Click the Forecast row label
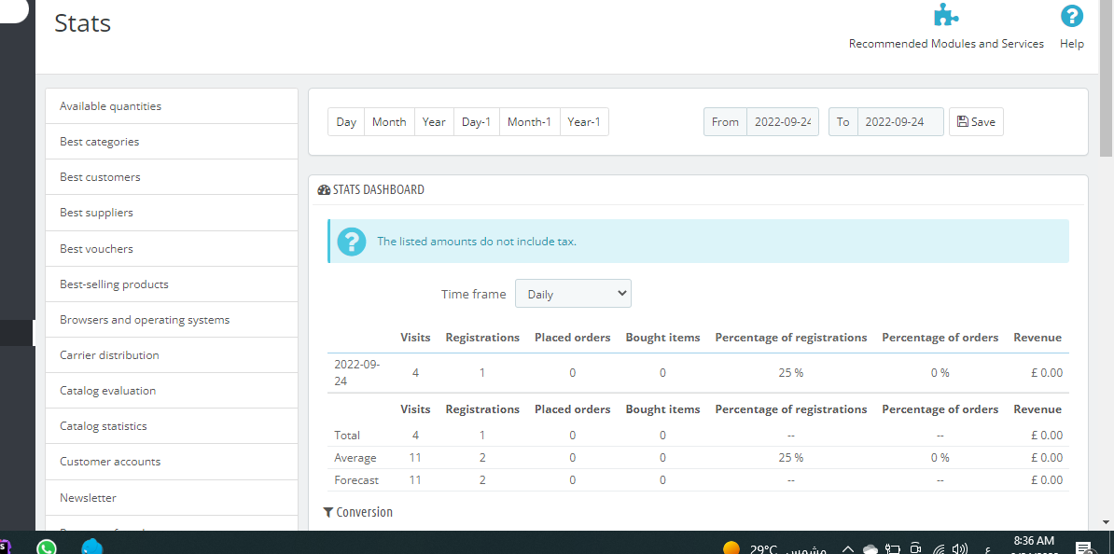 (356, 480)
